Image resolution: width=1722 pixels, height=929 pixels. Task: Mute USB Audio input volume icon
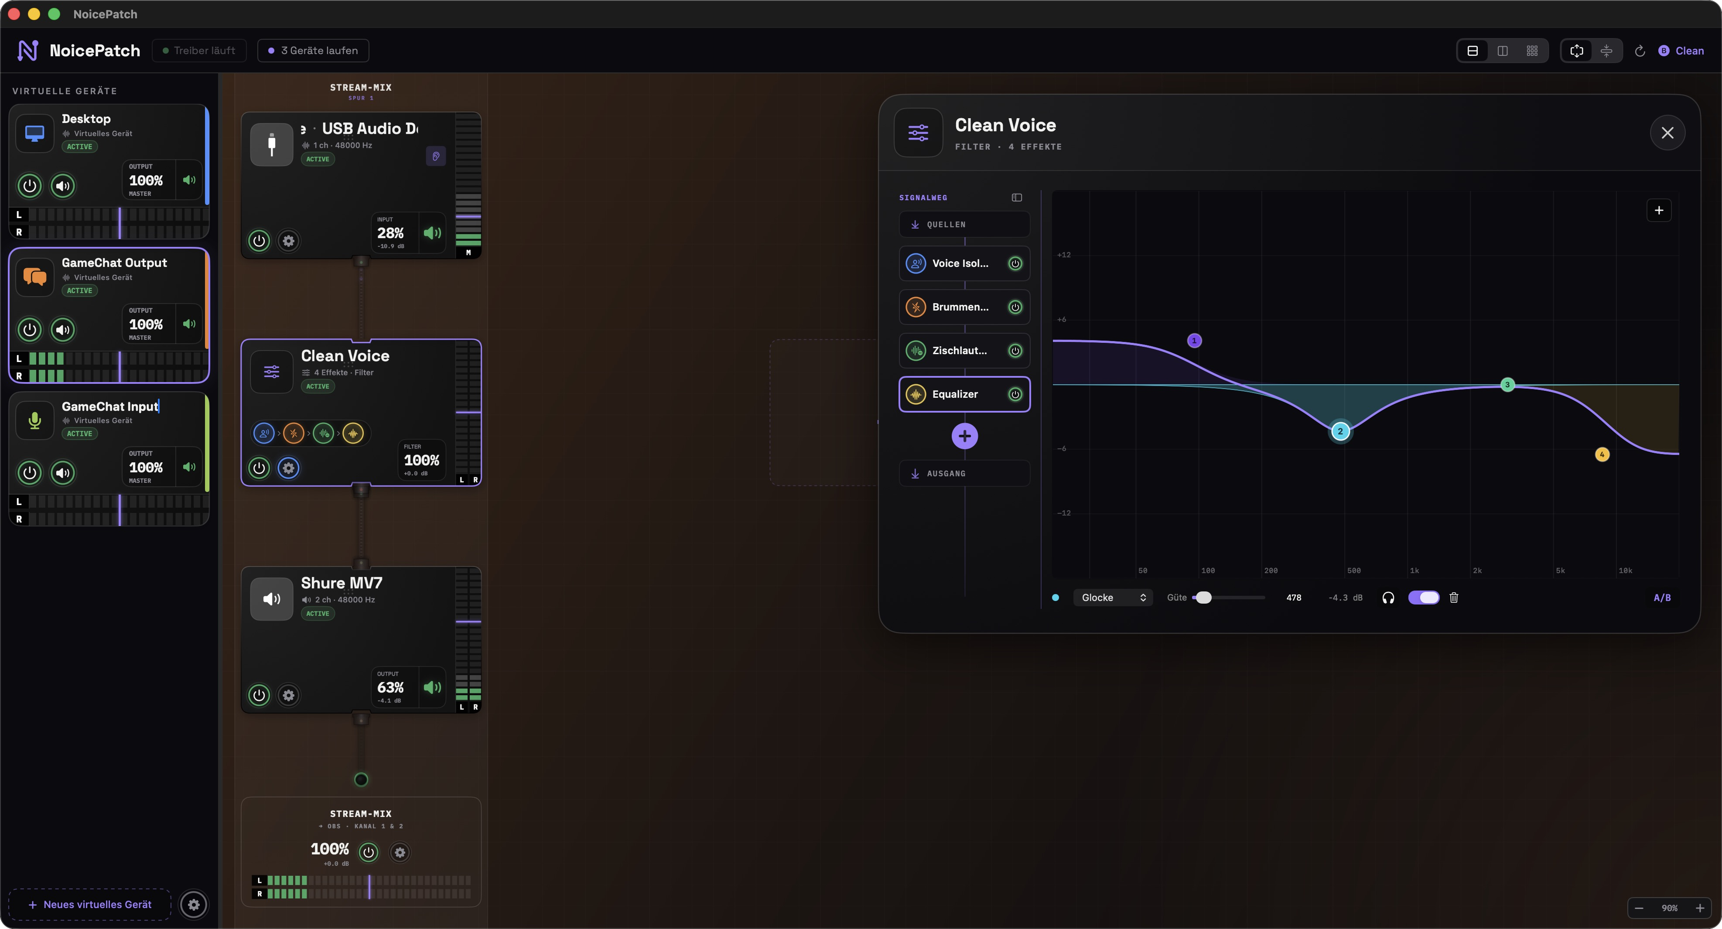(x=432, y=232)
